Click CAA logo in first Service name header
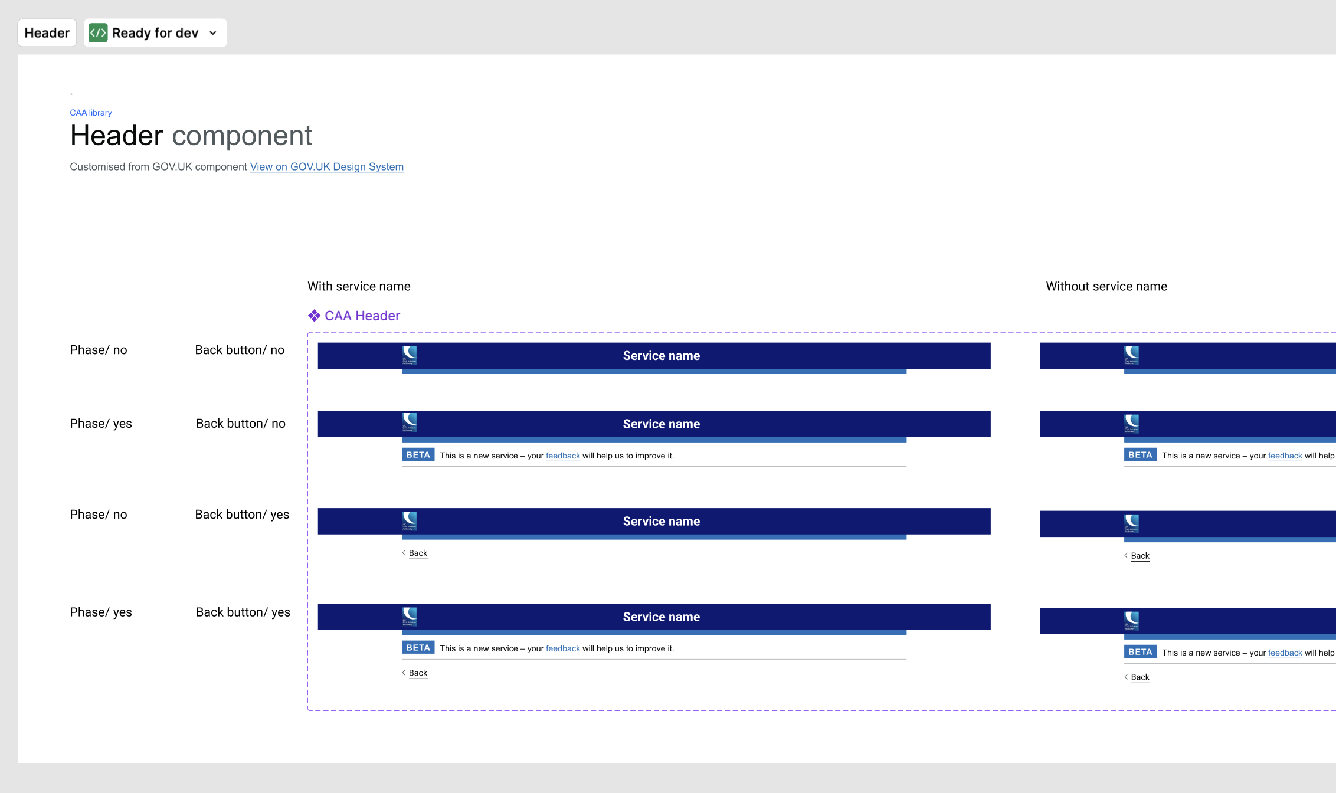1336x793 pixels. tap(410, 355)
